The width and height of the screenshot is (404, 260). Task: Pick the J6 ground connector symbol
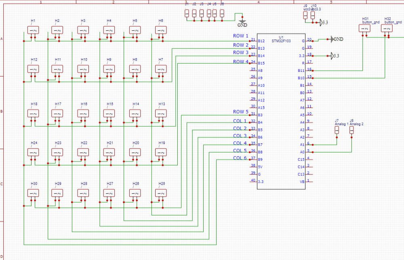(x=222, y=13)
